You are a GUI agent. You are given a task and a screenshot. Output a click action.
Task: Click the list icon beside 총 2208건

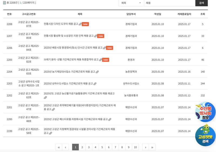tap(4, 3)
